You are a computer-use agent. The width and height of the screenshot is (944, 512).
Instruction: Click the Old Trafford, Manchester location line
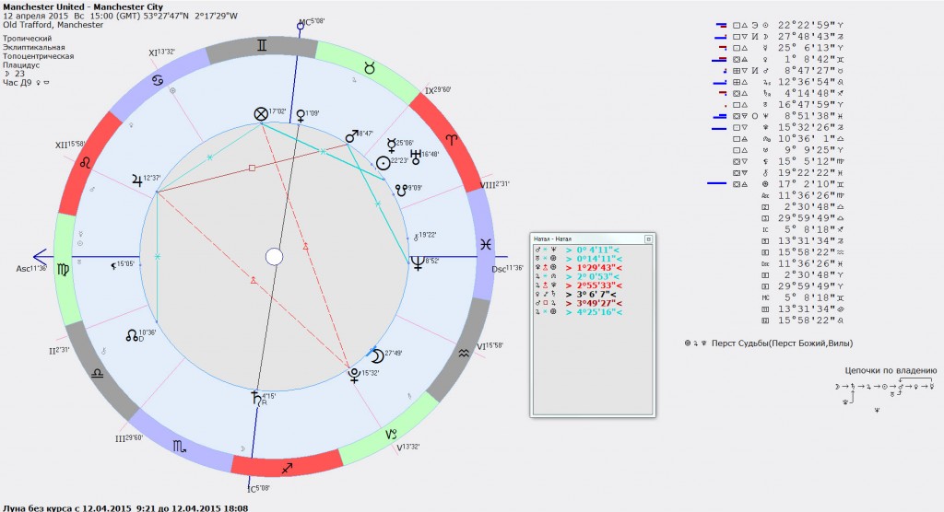tap(53, 25)
